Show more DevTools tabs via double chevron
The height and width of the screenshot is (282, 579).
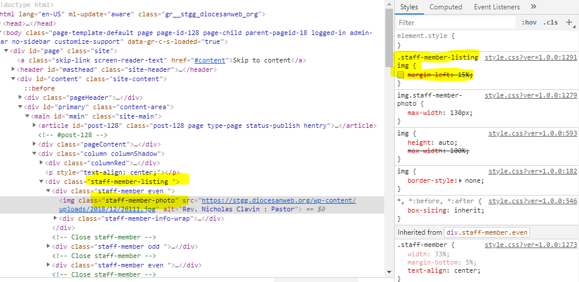point(533,7)
